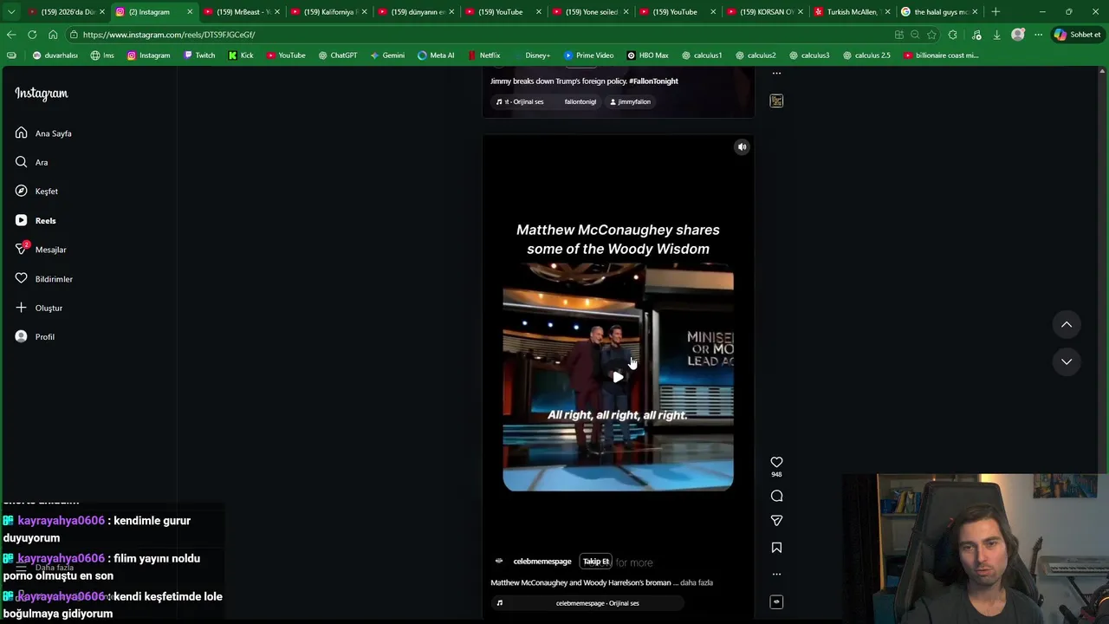This screenshot has width=1109, height=624.
Task: Open more options for McConaughey reel
Action: pyautogui.click(x=776, y=574)
